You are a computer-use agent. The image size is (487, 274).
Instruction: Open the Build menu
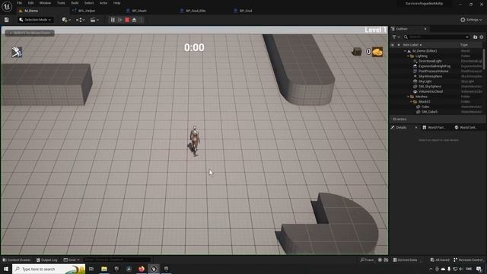(75, 3)
